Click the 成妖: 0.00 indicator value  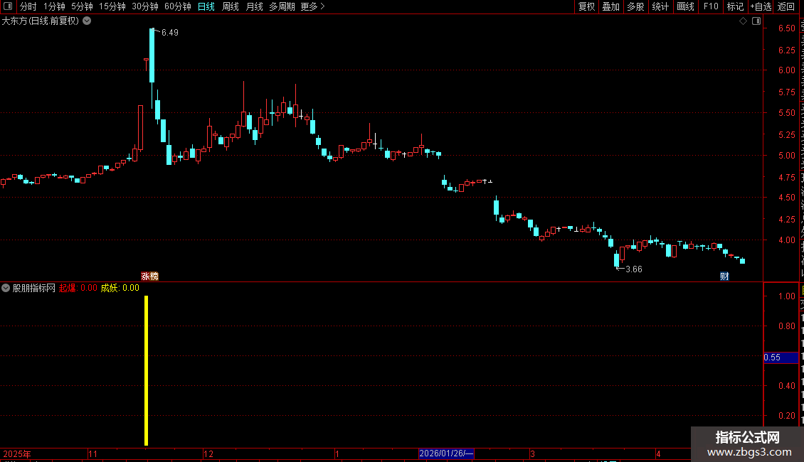120,288
